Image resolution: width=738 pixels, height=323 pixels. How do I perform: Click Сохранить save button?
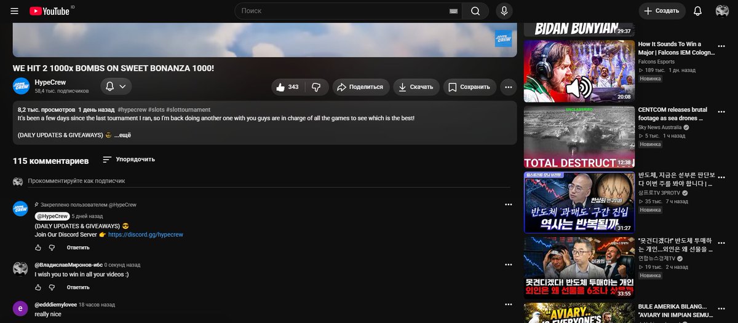[469, 87]
